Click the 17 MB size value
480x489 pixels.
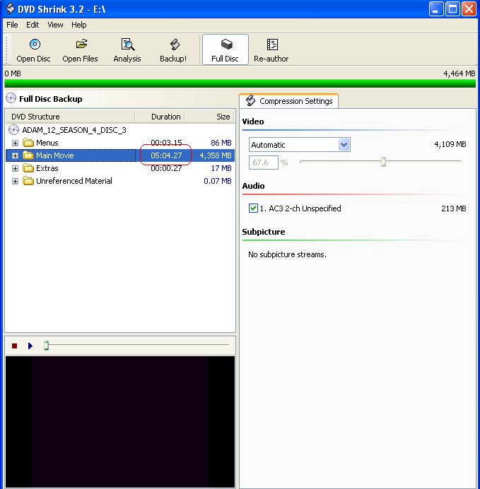pyautogui.click(x=221, y=168)
